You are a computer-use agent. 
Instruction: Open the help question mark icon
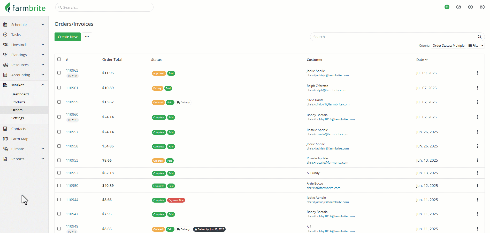[458, 7]
